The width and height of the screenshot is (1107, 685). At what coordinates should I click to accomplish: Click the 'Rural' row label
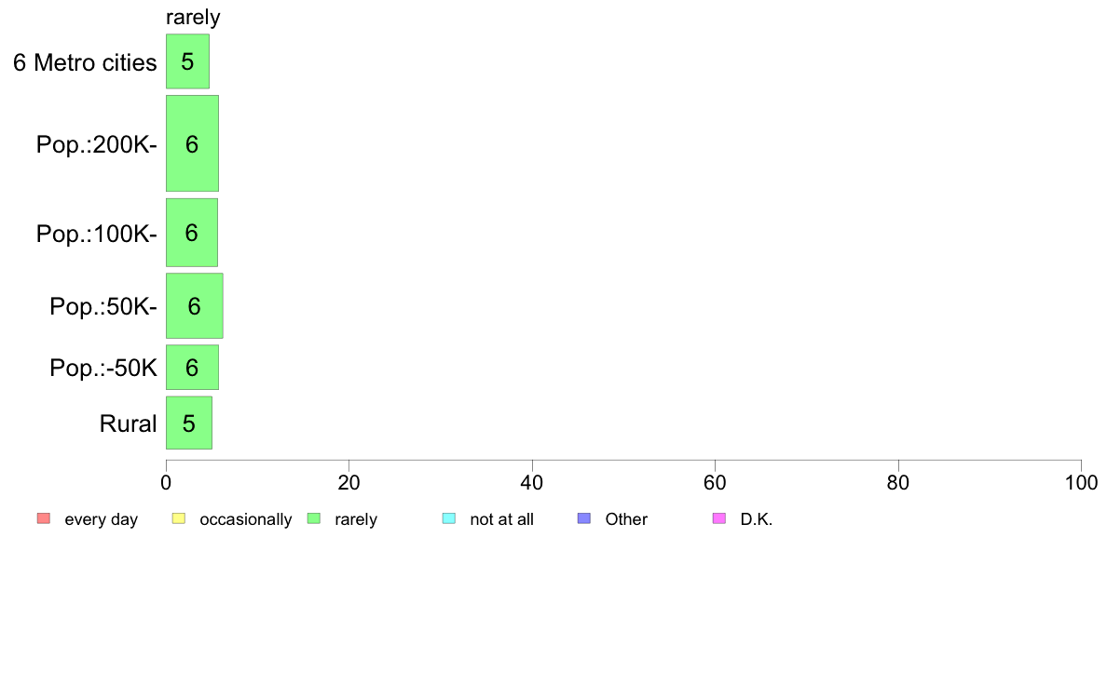[x=129, y=424]
